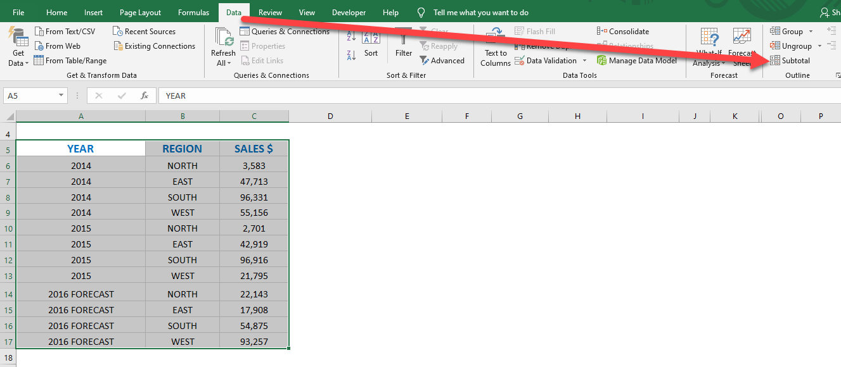Open the Help tab

[391, 12]
